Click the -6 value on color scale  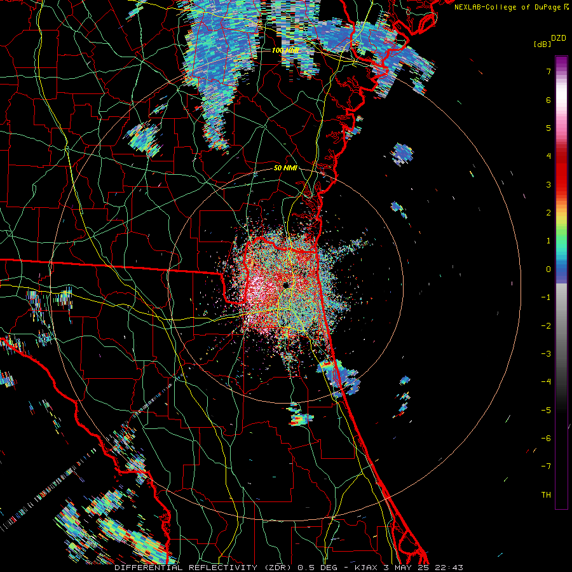[x=546, y=438]
